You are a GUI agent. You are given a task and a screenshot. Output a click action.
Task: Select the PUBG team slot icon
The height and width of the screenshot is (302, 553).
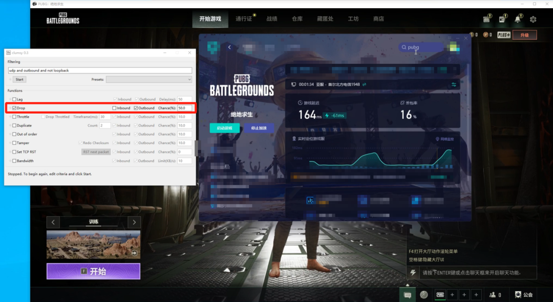(440, 295)
